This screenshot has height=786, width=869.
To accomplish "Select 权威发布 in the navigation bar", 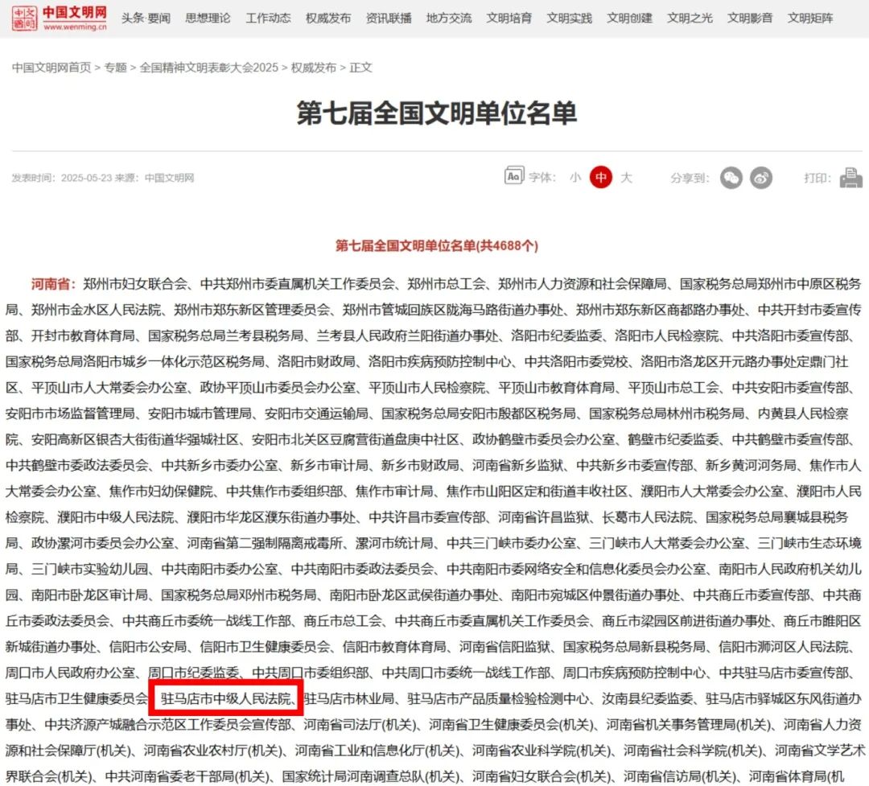I will tap(328, 18).
